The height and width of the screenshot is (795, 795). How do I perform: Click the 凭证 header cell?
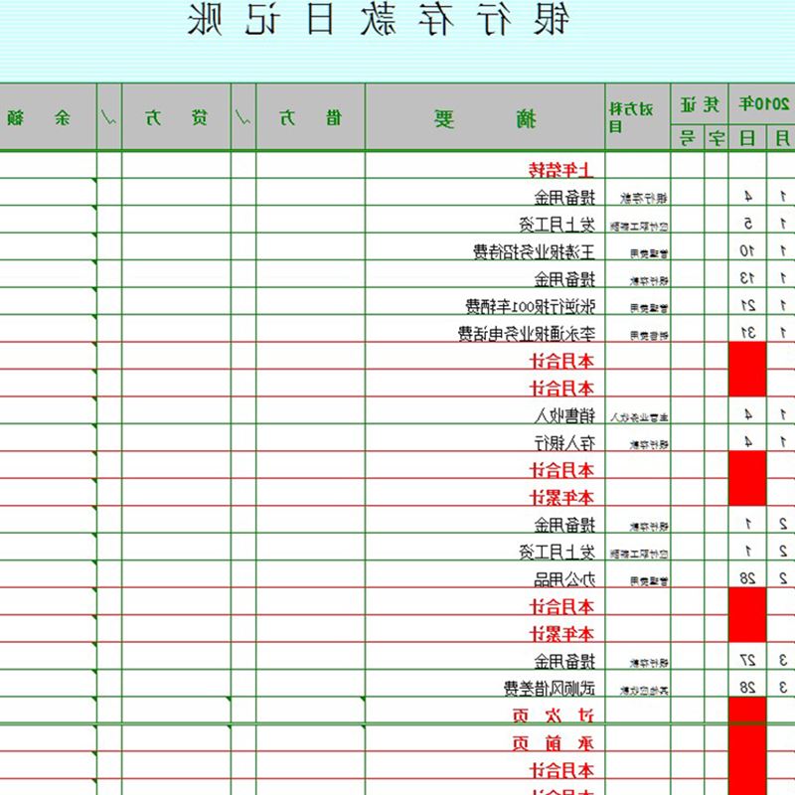click(700, 103)
